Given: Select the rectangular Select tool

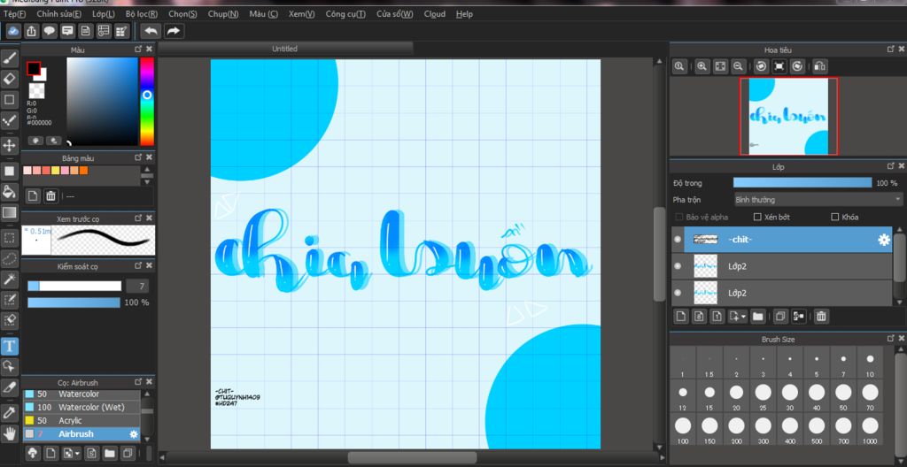Looking at the screenshot, I should 9,238.
